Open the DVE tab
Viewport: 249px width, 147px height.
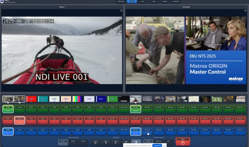coord(143,1)
